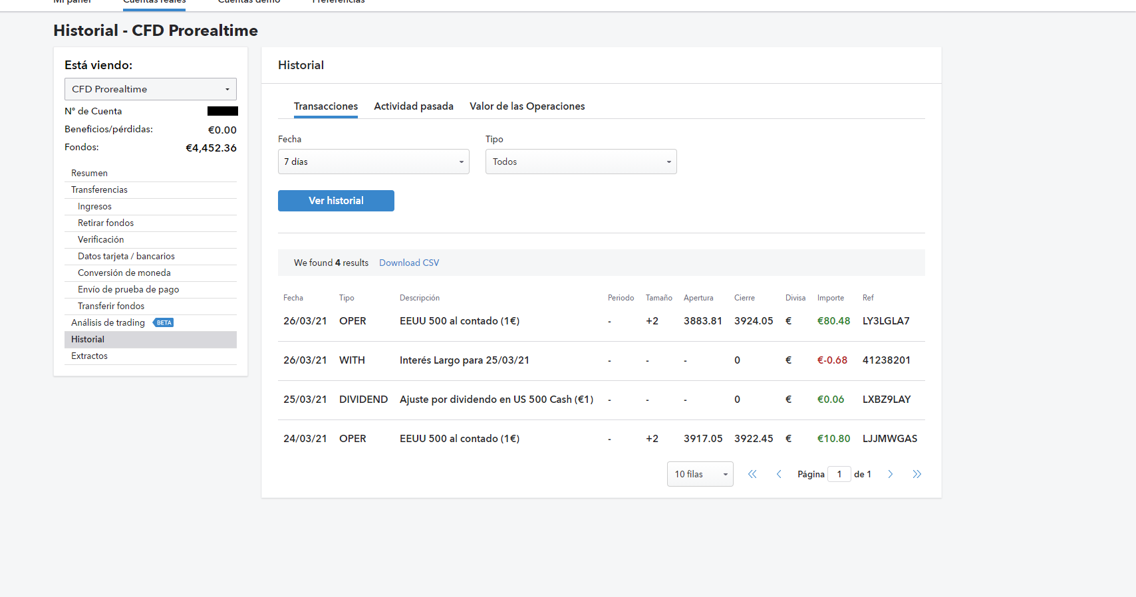Click the Ver historial button
The image size is (1136, 597).
click(x=336, y=201)
